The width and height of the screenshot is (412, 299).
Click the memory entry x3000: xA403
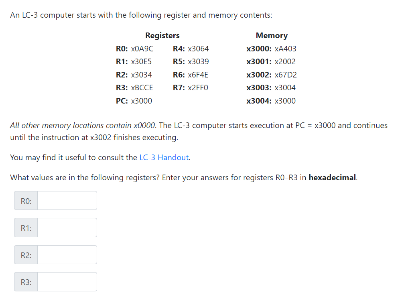(271, 49)
